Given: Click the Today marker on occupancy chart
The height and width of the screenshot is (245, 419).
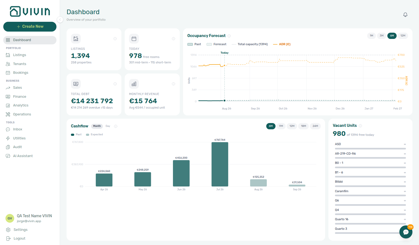Looking at the screenshot, I should tap(225, 53).
